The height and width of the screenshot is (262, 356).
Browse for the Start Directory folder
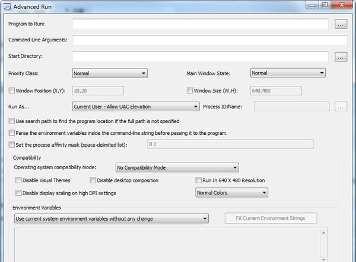341,57
